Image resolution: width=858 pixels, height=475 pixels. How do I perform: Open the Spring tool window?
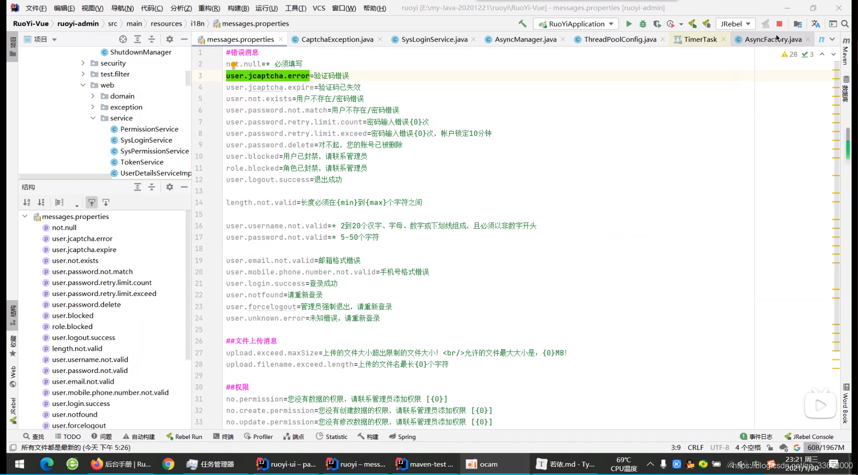click(402, 437)
